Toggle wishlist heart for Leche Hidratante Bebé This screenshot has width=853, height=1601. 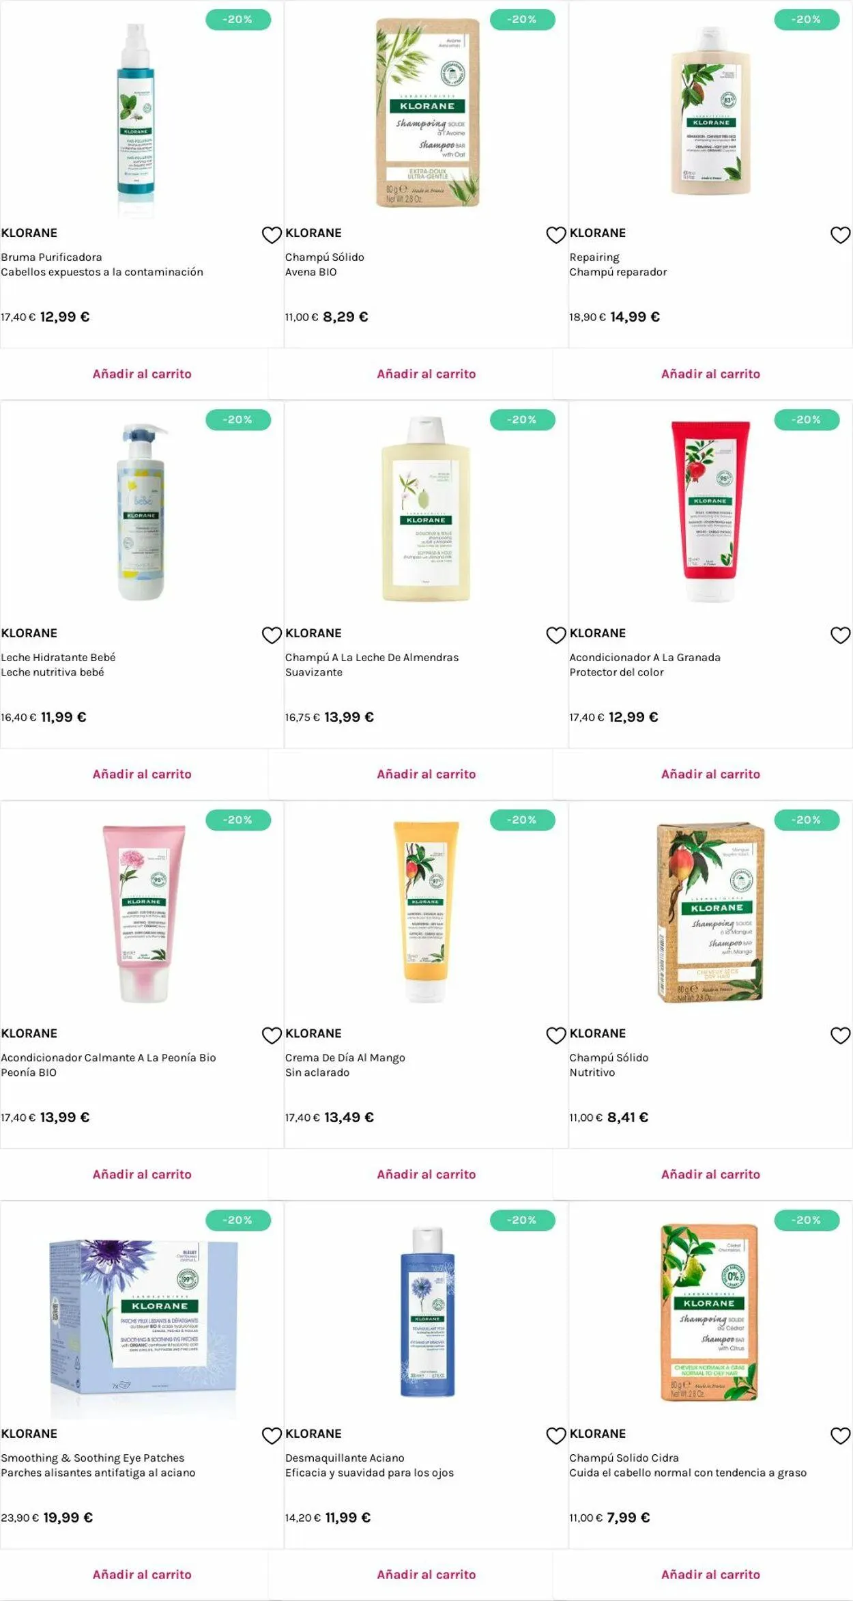point(272,635)
